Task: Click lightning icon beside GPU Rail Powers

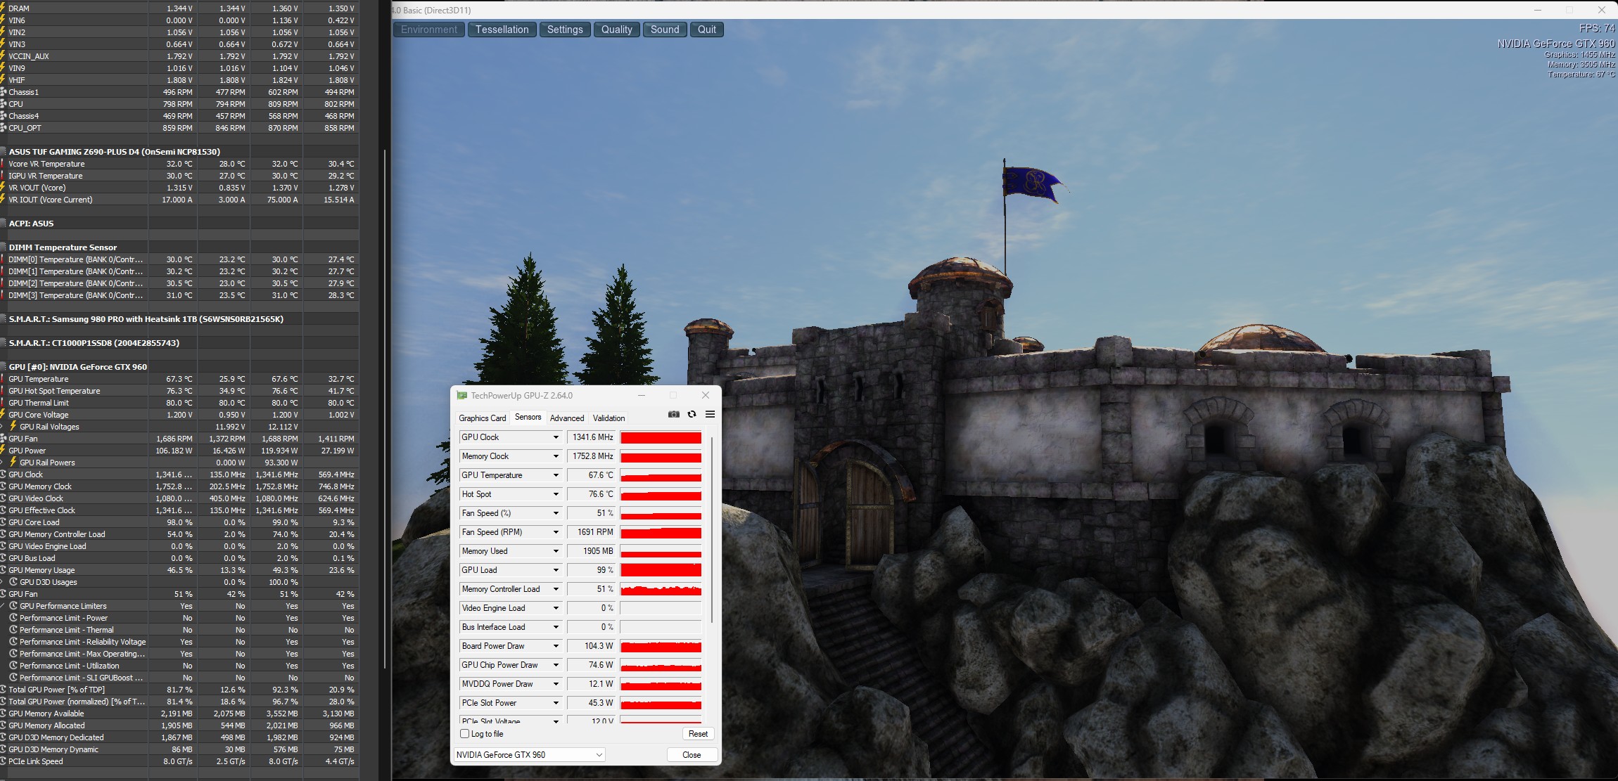Action: pyautogui.click(x=13, y=462)
